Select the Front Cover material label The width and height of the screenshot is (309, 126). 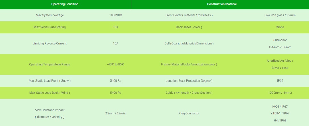tap(189, 15)
